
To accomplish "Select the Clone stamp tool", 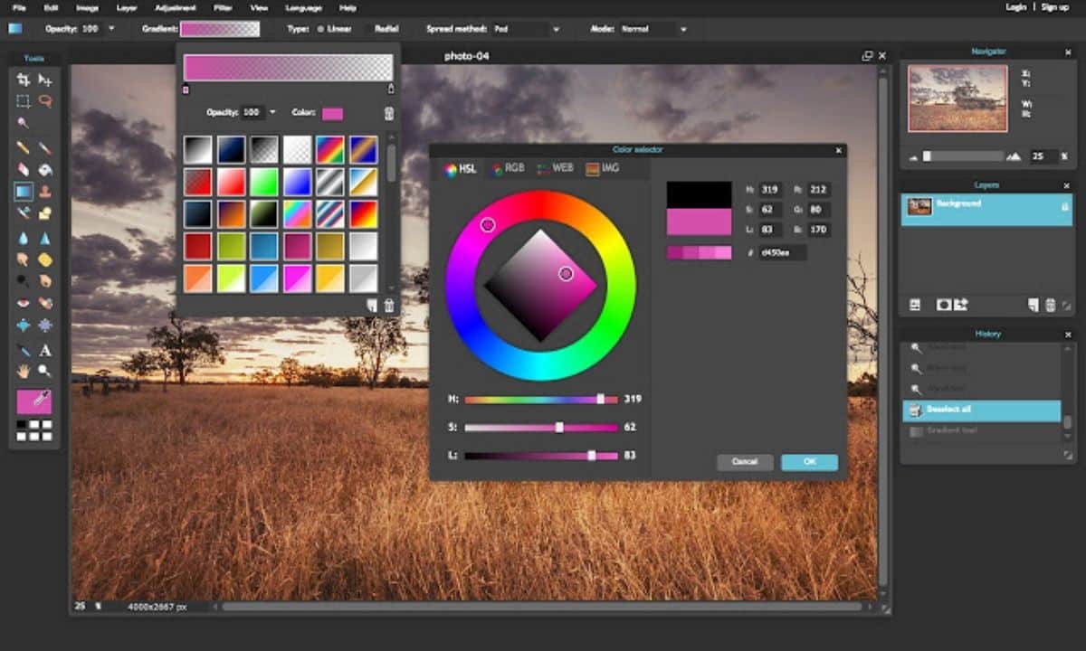I will [44, 192].
